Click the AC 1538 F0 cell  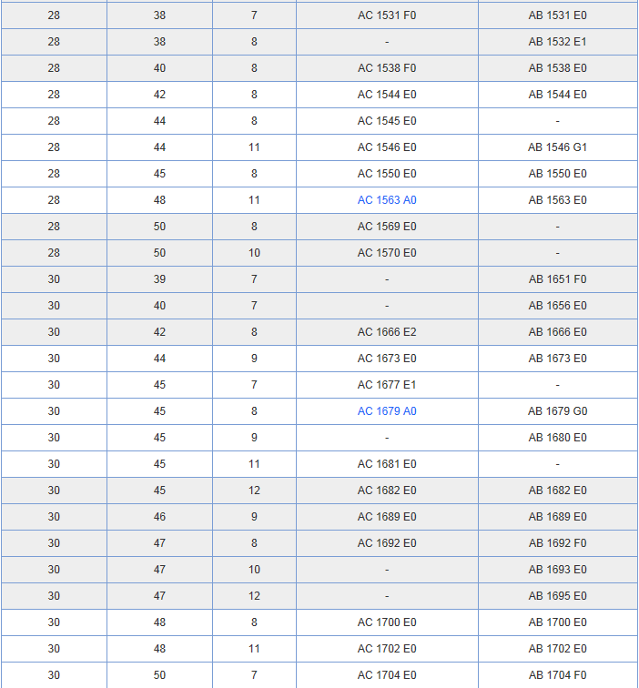pyautogui.click(x=387, y=68)
